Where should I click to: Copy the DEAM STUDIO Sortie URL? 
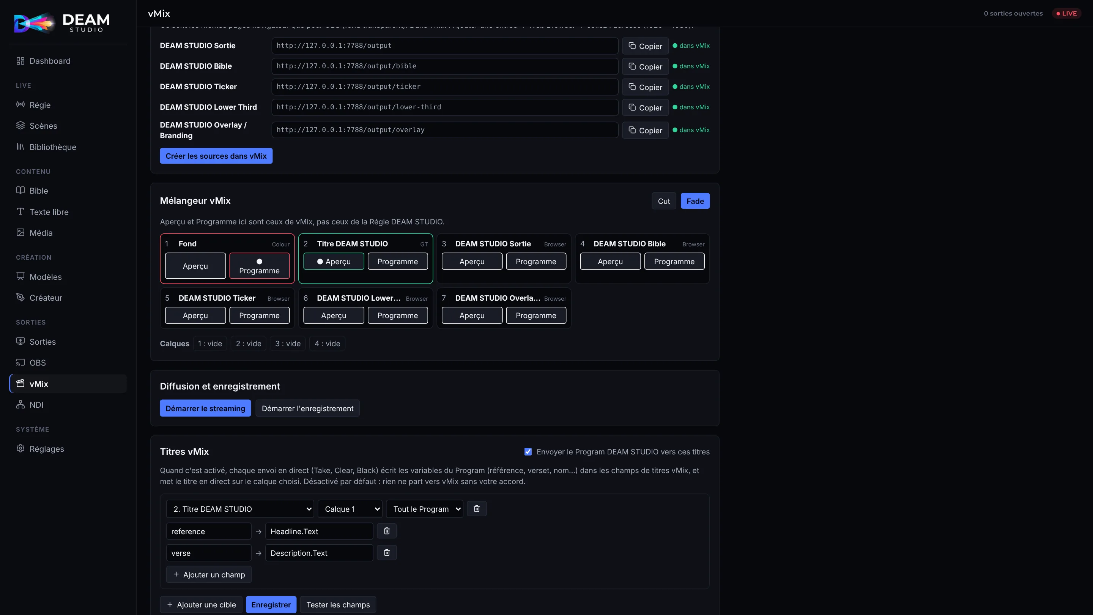645,46
